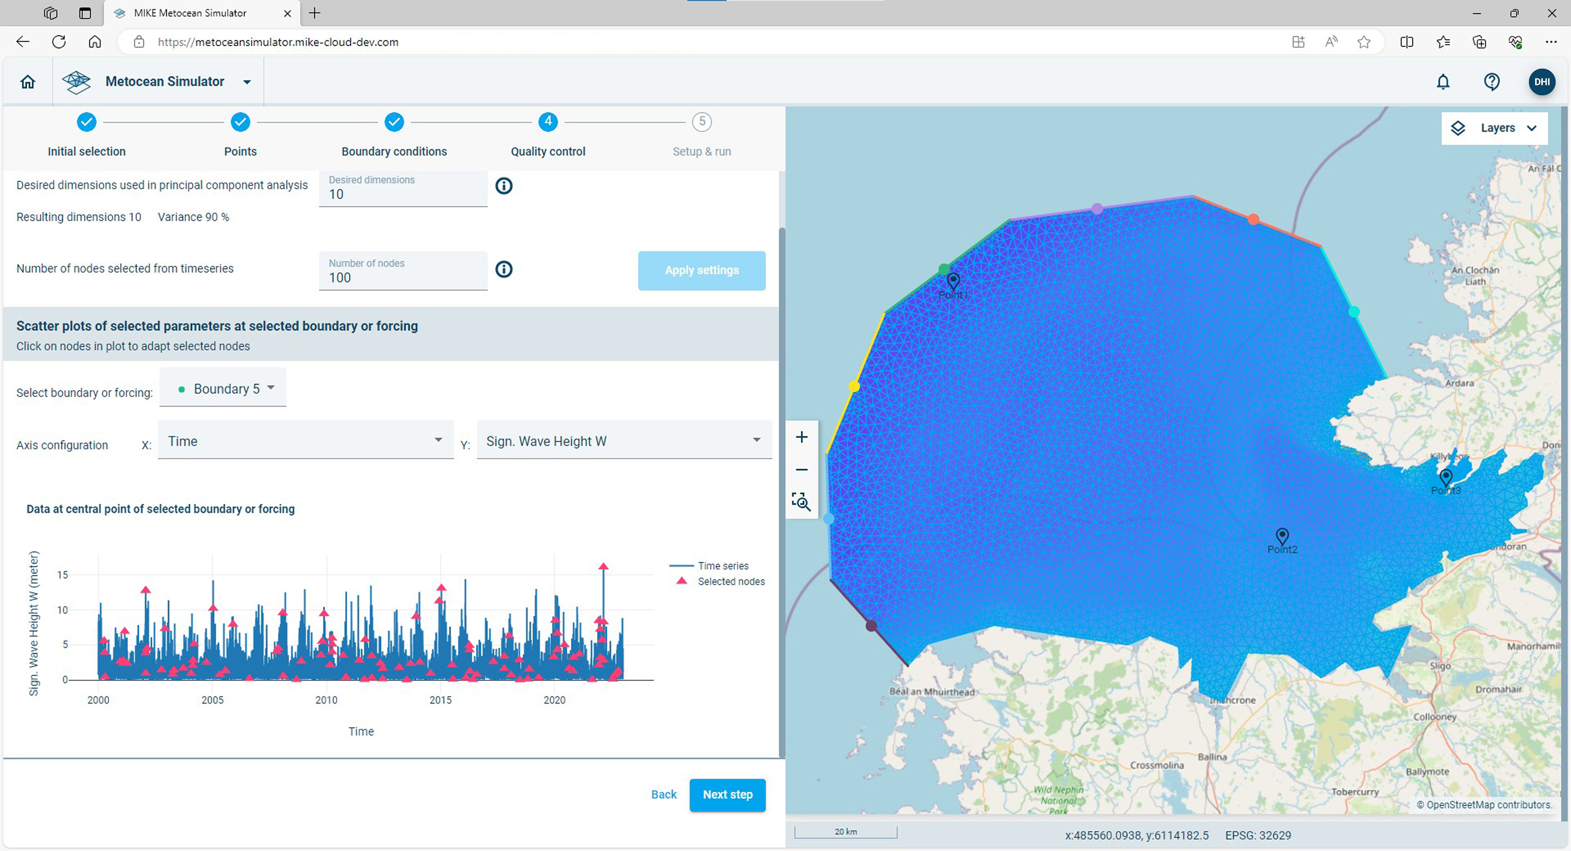Open the help question mark icon
Image resolution: width=1571 pixels, height=851 pixels.
point(1491,82)
